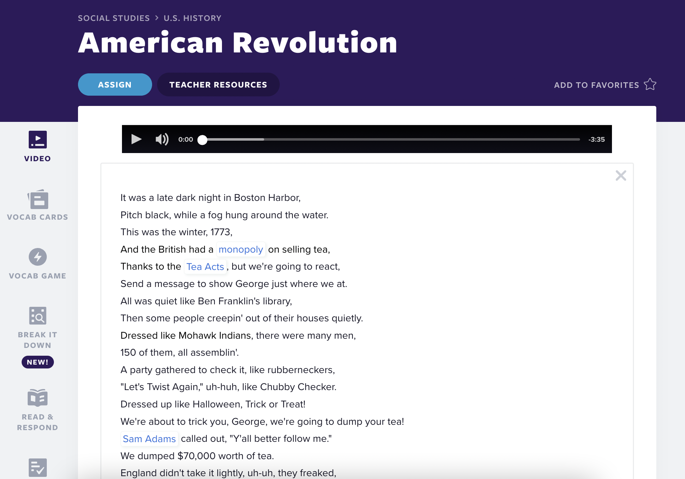Click the ASSIGN button

(x=115, y=84)
